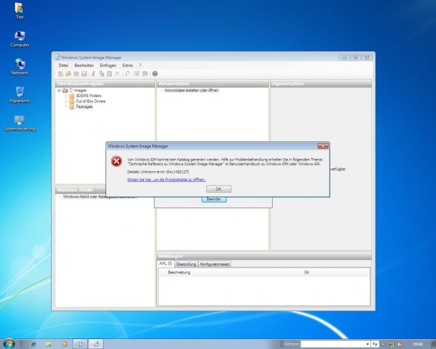Open the Datei menu
This screenshot has height=349, width=436.
coord(63,65)
